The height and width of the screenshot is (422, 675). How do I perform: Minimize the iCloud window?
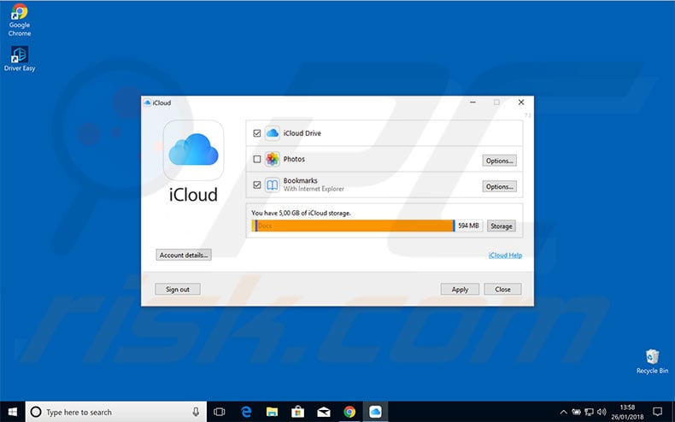point(472,103)
